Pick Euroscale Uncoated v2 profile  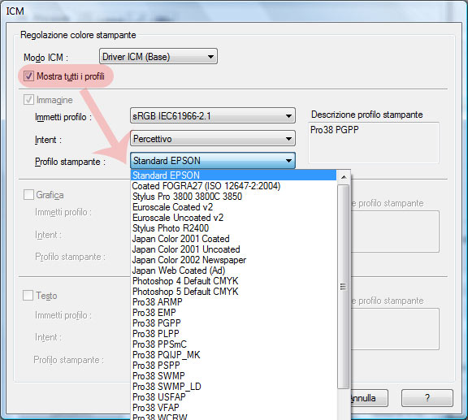(234, 218)
